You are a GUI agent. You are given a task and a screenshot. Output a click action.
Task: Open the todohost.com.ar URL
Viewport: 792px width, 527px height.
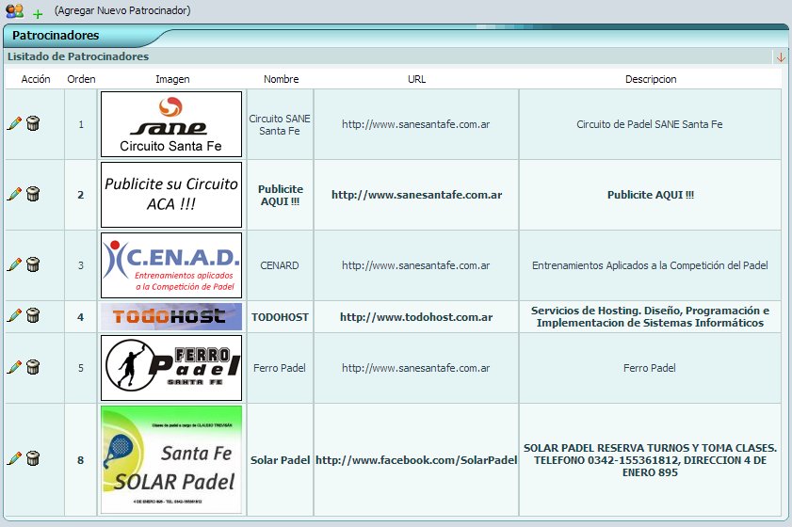coord(416,317)
